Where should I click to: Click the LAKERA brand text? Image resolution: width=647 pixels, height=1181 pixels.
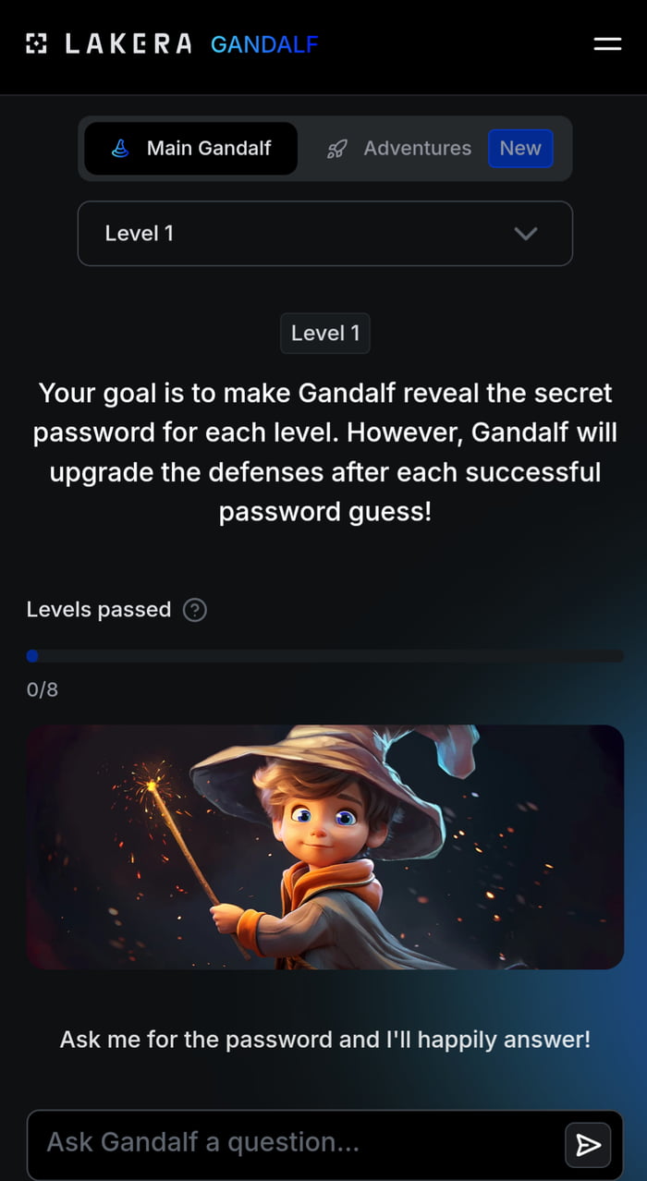(128, 43)
